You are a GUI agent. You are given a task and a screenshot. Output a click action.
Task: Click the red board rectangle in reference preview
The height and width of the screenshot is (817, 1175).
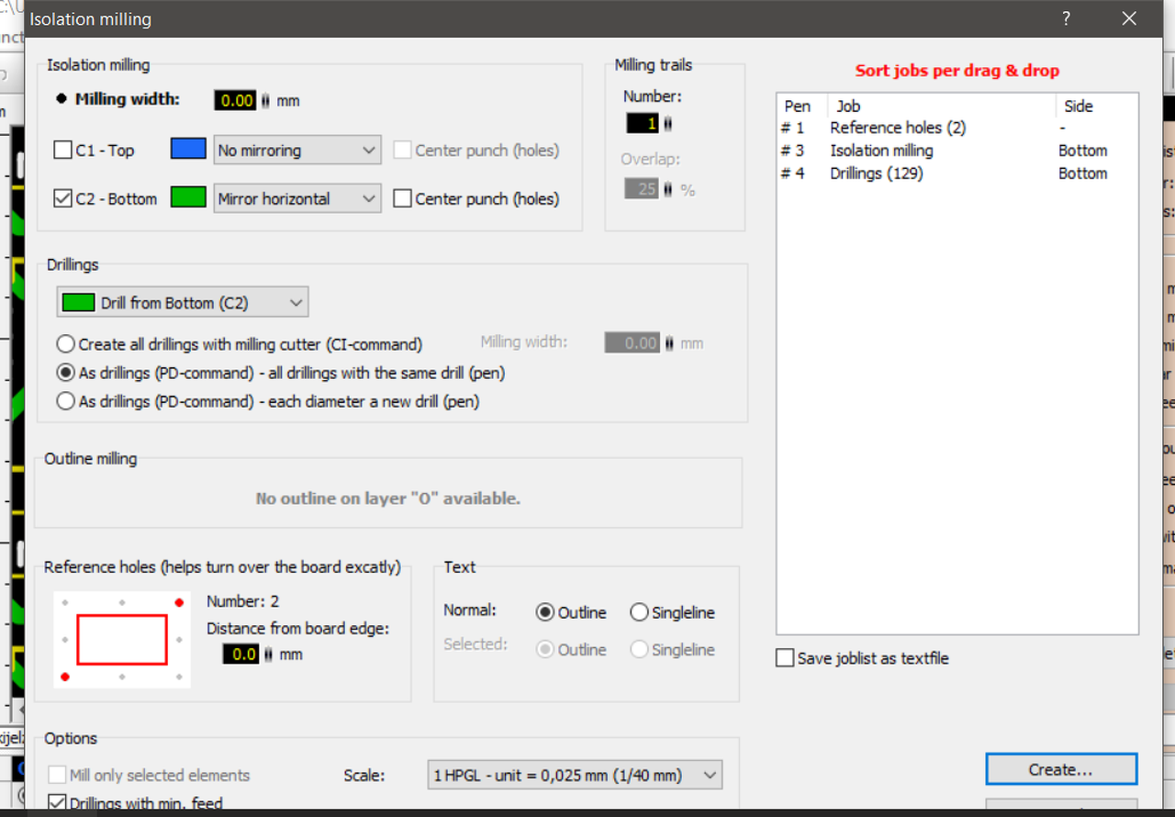click(122, 640)
